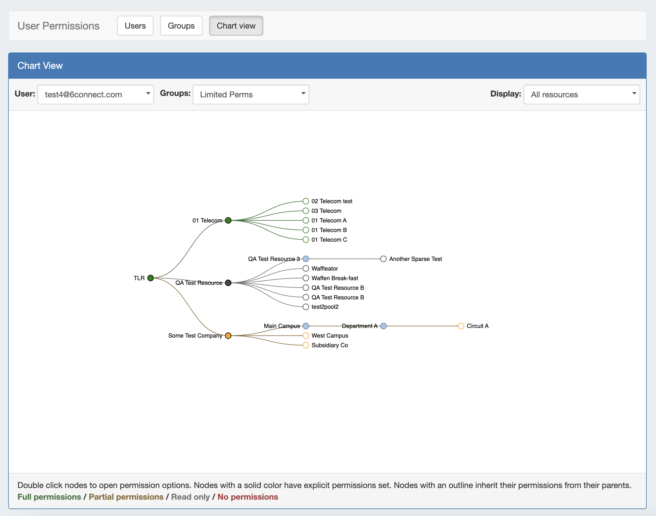Expand the Display All resources dropdown

point(581,94)
